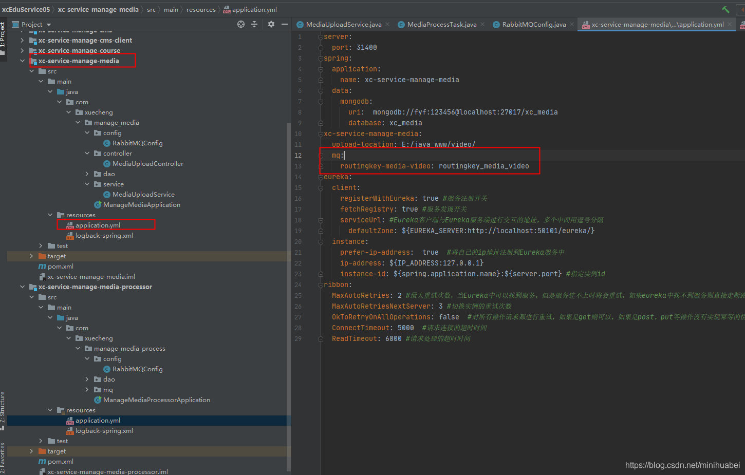Click the port: 31400 line
The width and height of the screenshot is (745, 475).
tap(354, 47)
